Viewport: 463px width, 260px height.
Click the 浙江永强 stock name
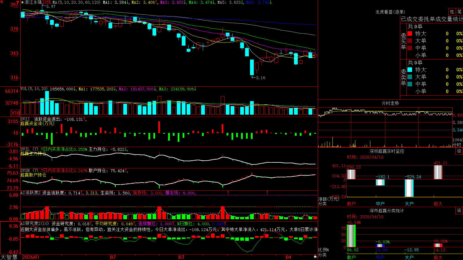point(33,2)
